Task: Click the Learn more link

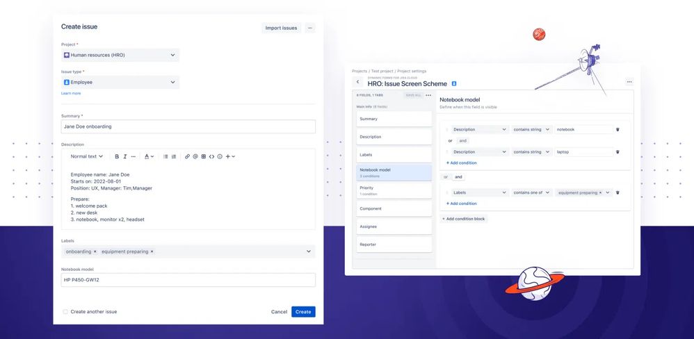Action: click(x=71, y=94)
